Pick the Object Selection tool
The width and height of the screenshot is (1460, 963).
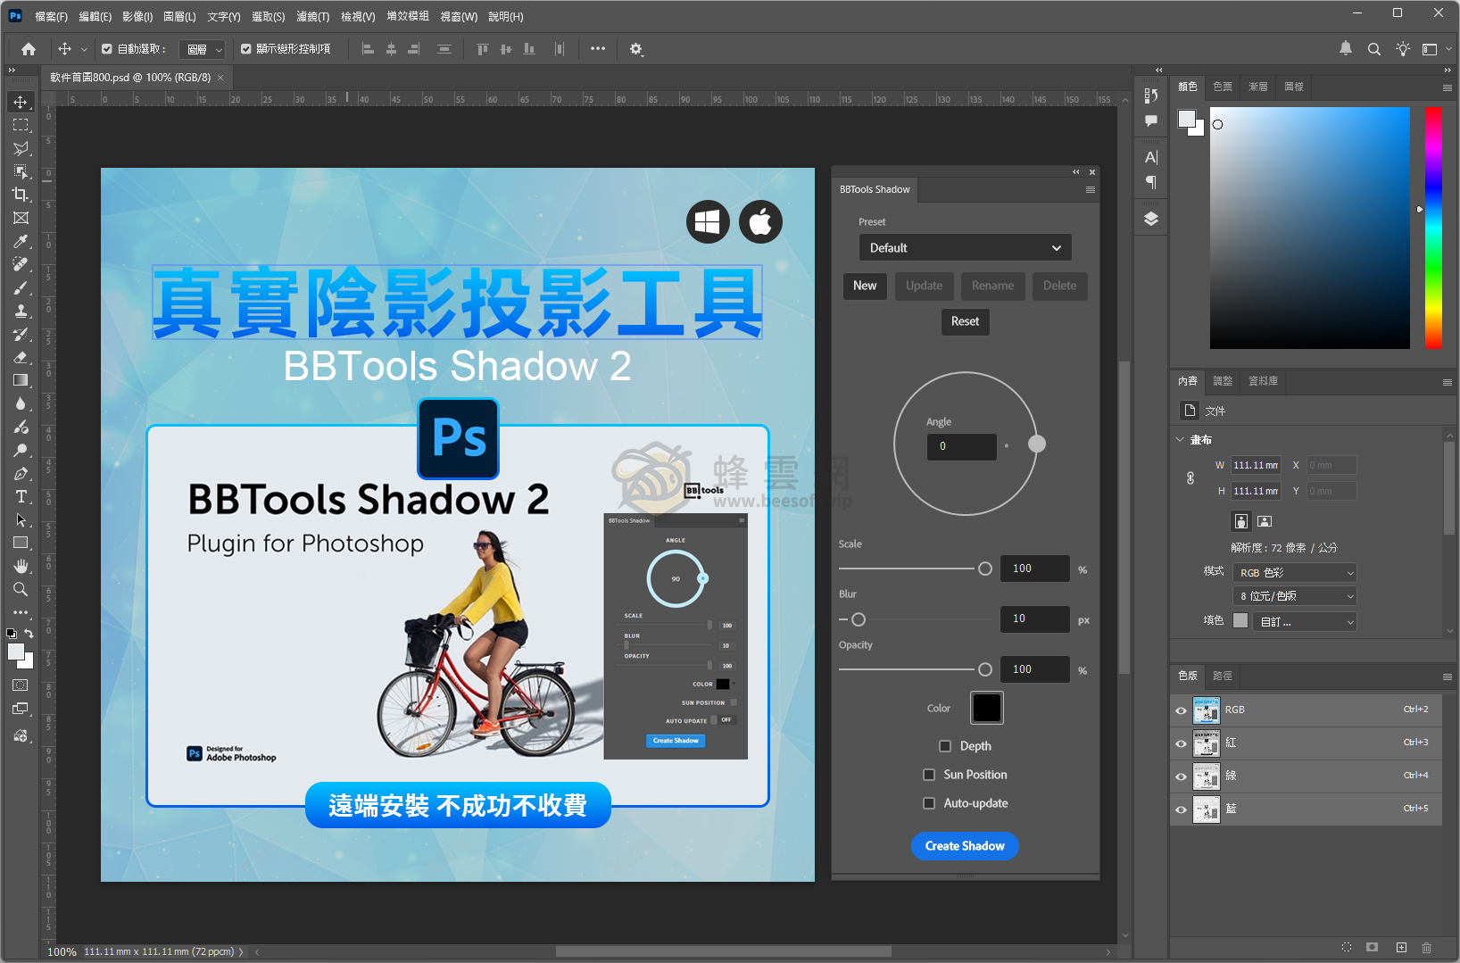21,171
